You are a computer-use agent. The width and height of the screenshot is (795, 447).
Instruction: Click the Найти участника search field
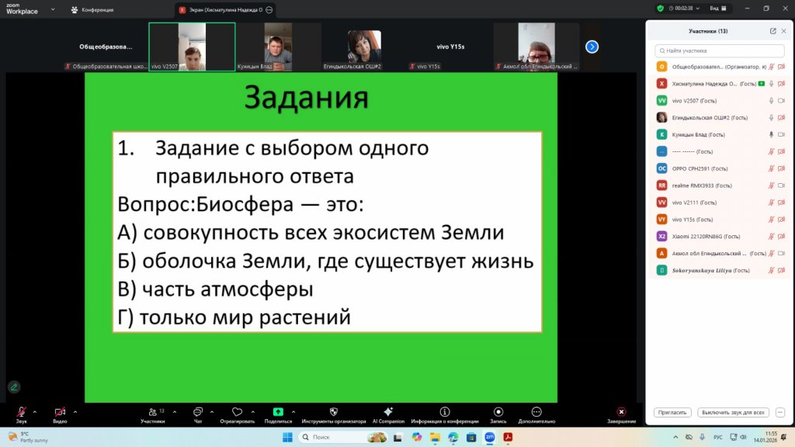[x=718, y=50]
